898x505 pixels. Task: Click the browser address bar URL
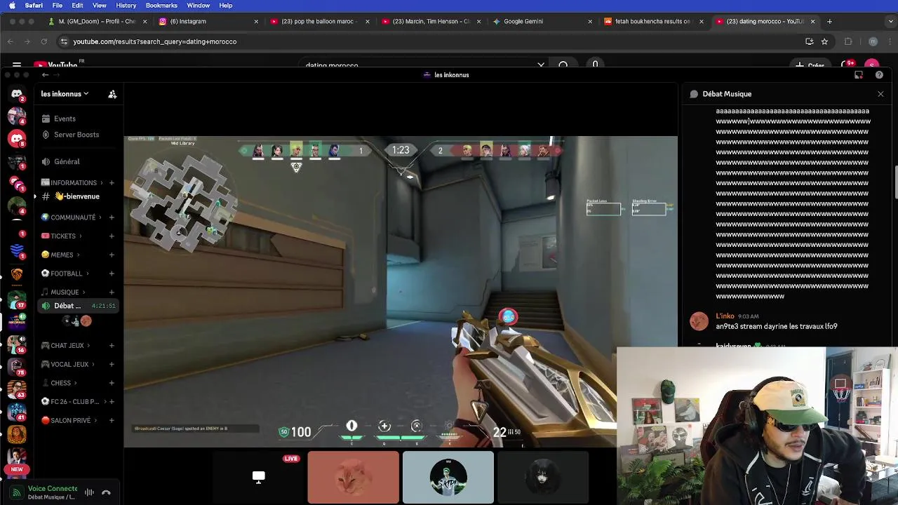tap(154, 41)
